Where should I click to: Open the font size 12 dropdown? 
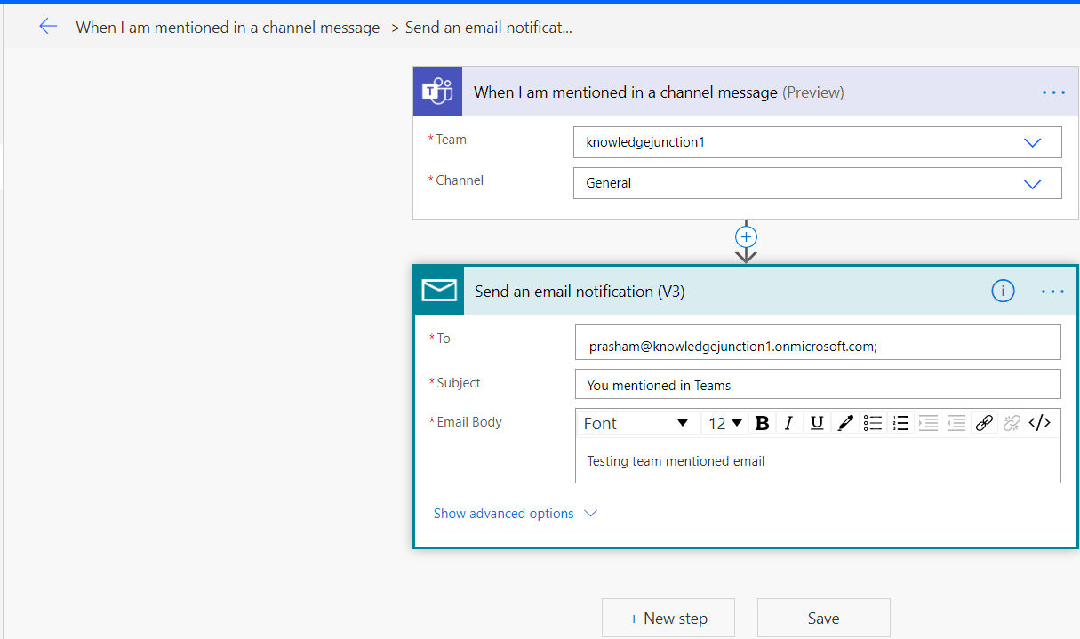[725, 423]
